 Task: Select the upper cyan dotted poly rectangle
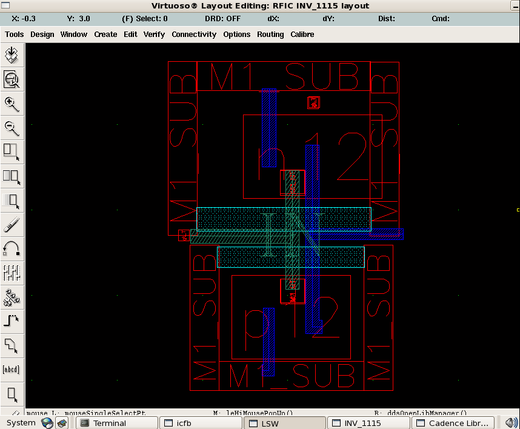coord(284,219)
